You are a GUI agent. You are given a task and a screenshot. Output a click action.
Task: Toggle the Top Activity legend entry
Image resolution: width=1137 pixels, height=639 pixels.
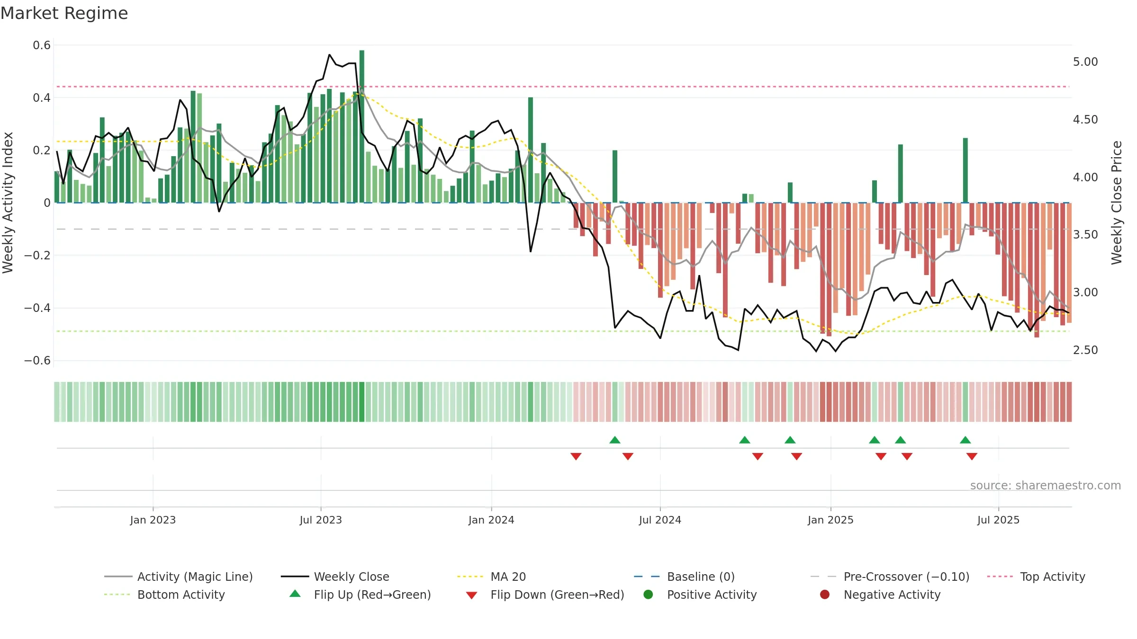1036,577
